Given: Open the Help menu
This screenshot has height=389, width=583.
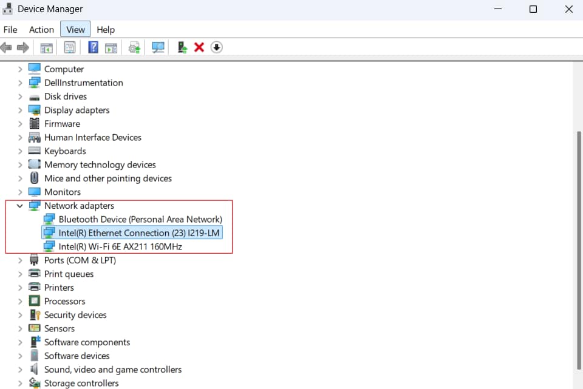Looking at the screenshot, I should click(106, 30).
